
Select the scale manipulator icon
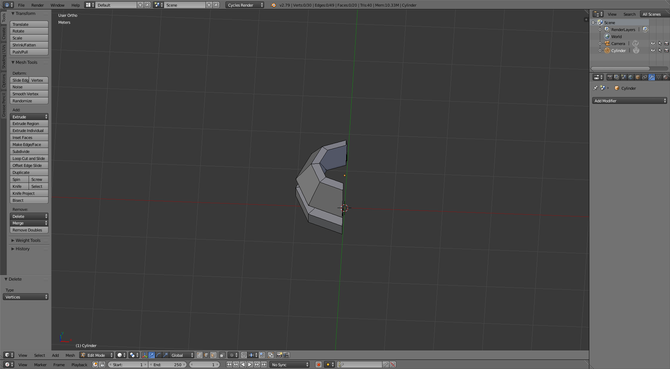(x=165, y=355)
